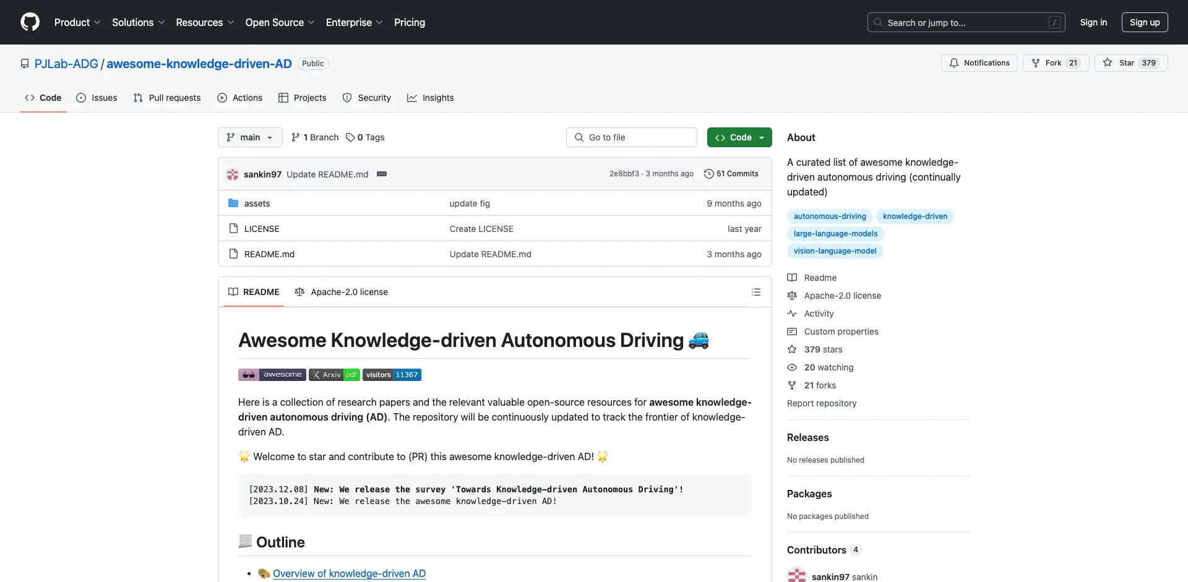
Task: Switch to the Projects tab
Action: tap(303, 98)
